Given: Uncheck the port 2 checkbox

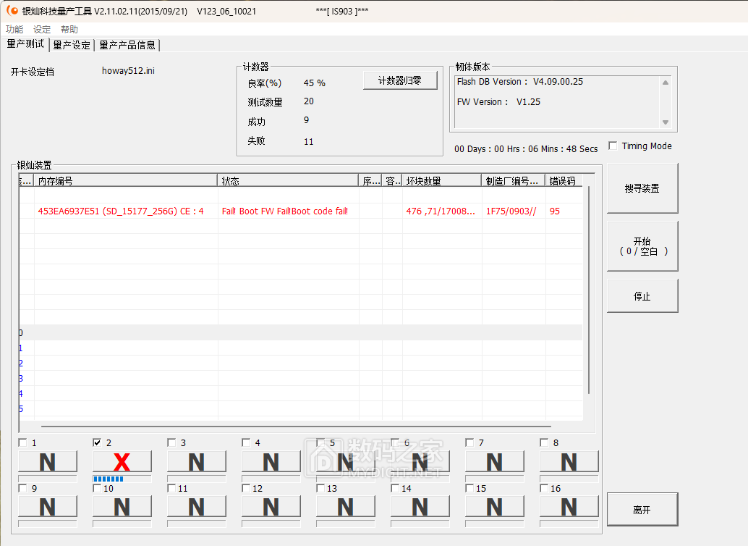Looking at the screenshot, I should click(x=98, y=442).
